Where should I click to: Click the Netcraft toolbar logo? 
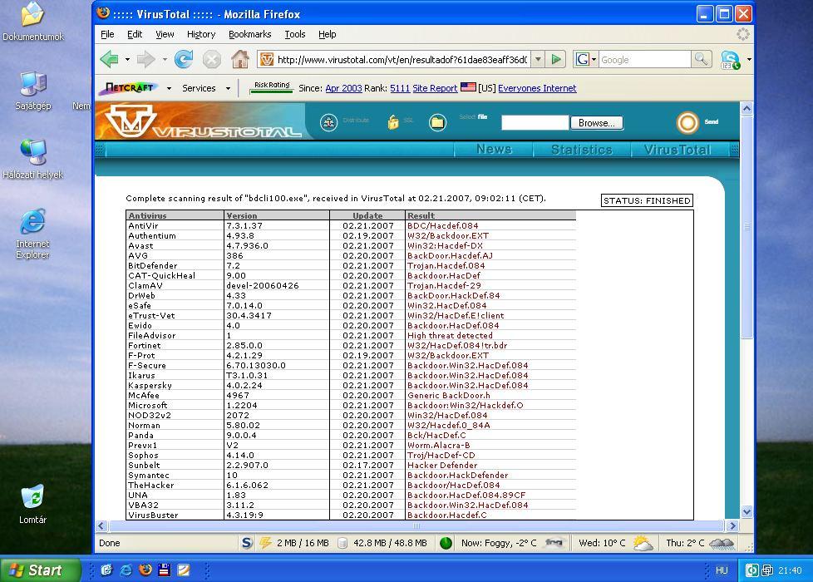(x=131, y=88)
